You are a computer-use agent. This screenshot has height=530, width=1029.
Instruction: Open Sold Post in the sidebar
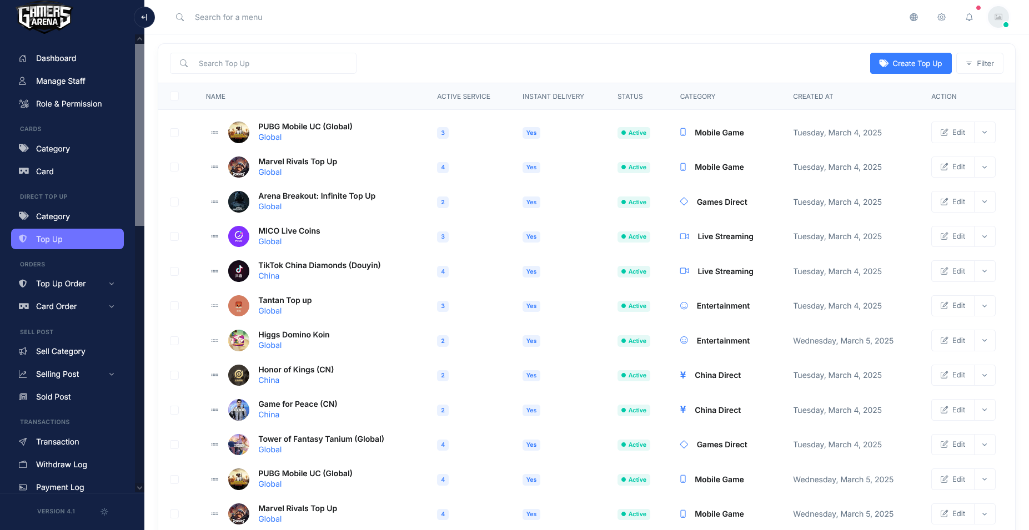[67, 397]
